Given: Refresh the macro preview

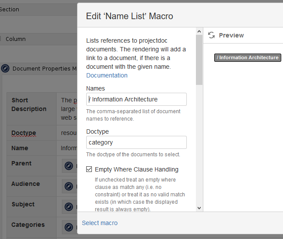Looking at the screenshot, I should [211, 35].
